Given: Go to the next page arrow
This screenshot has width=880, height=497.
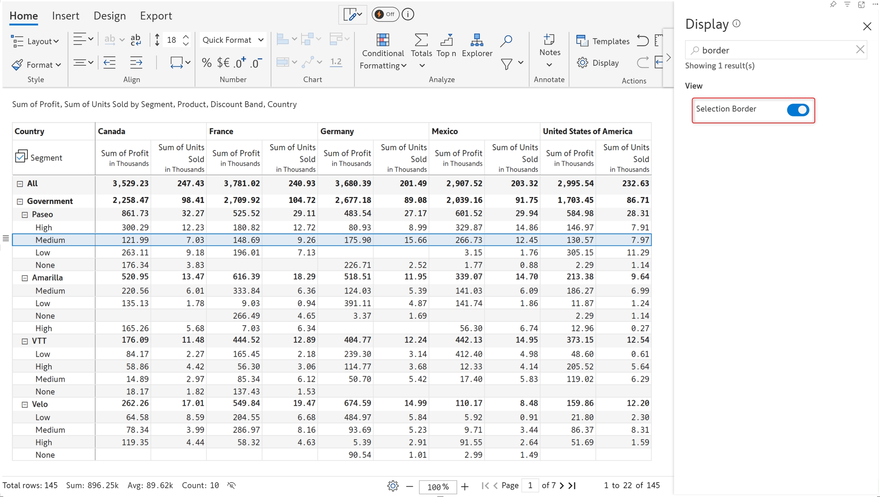Looking at the screenshot, I should [561, 486].
